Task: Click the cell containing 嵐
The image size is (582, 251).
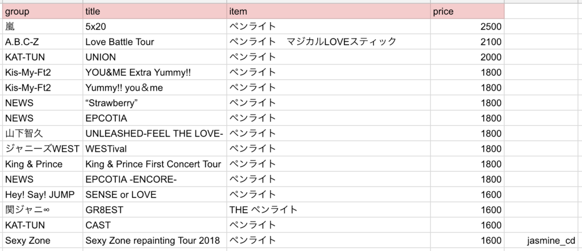Action: point(43,27)
